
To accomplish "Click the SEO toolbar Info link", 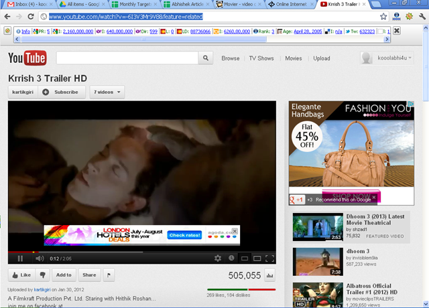I will [x=25, y=31].
